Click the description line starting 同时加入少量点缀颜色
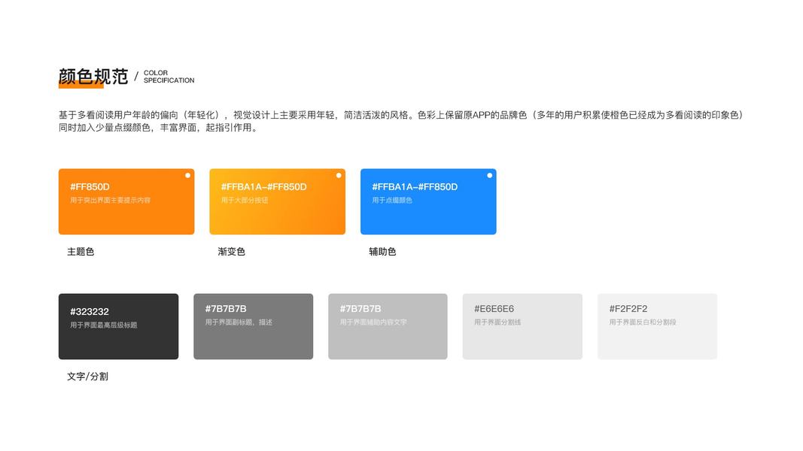Screen dimensions: 803x451 (158, 127)
